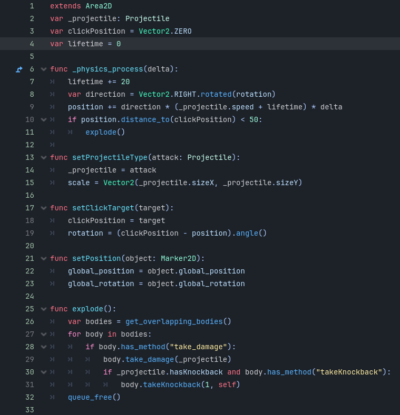Click 'get_overlapping_bodies' on line 26
Image resolution: width=400 pixels, height=415 pixels.
click(x=174, y=321)
